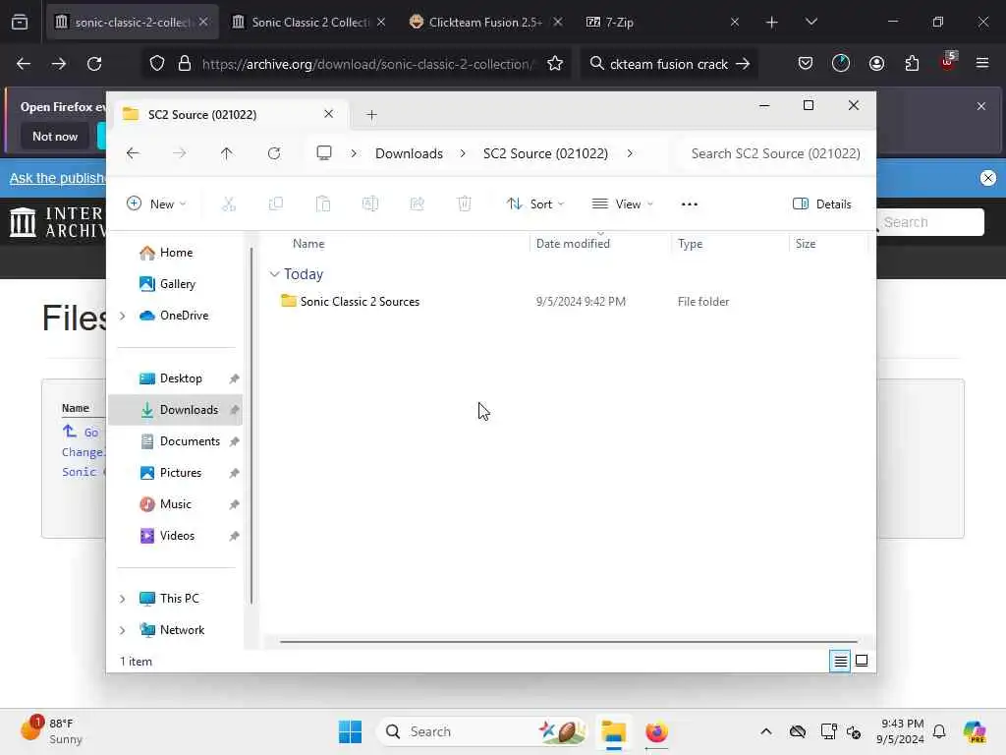Image resolution: width=1006 pixels, height=755 pixels.
Task: Show hidden system tray icons
Action: pyautogui.click(x=766, y=731)
